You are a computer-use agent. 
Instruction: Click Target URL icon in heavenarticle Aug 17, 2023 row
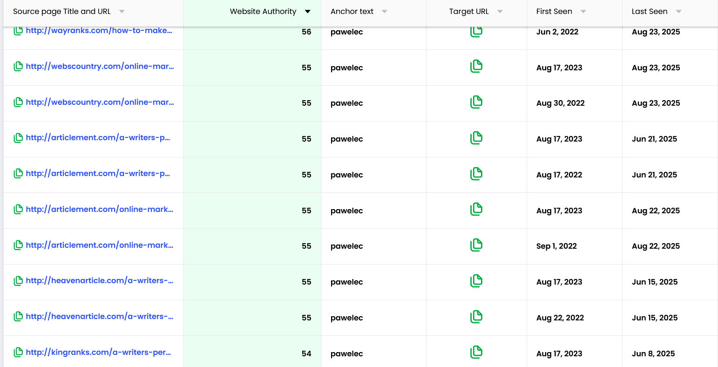click(x=476, y=281)
